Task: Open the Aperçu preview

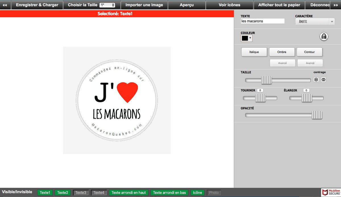Action: [x=187, y=5]
